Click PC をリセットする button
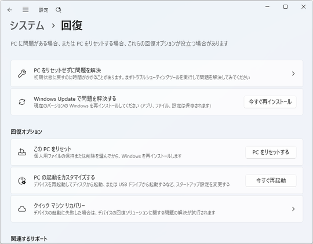Viewport: 313px width, 244px height. [x=271, y=152]
